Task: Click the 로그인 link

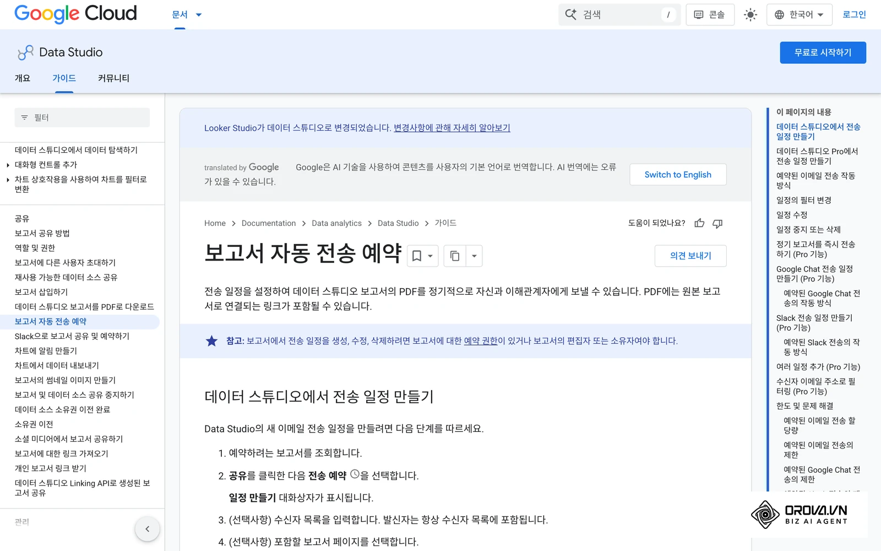Action: pyautogui.click(x=854, y=15)
